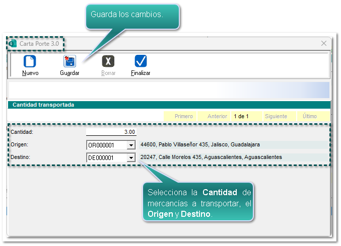Click the Destino address text 'Calle Morelos 435'
This screenshot has height=246, width=341.
[x=180, y=157]
